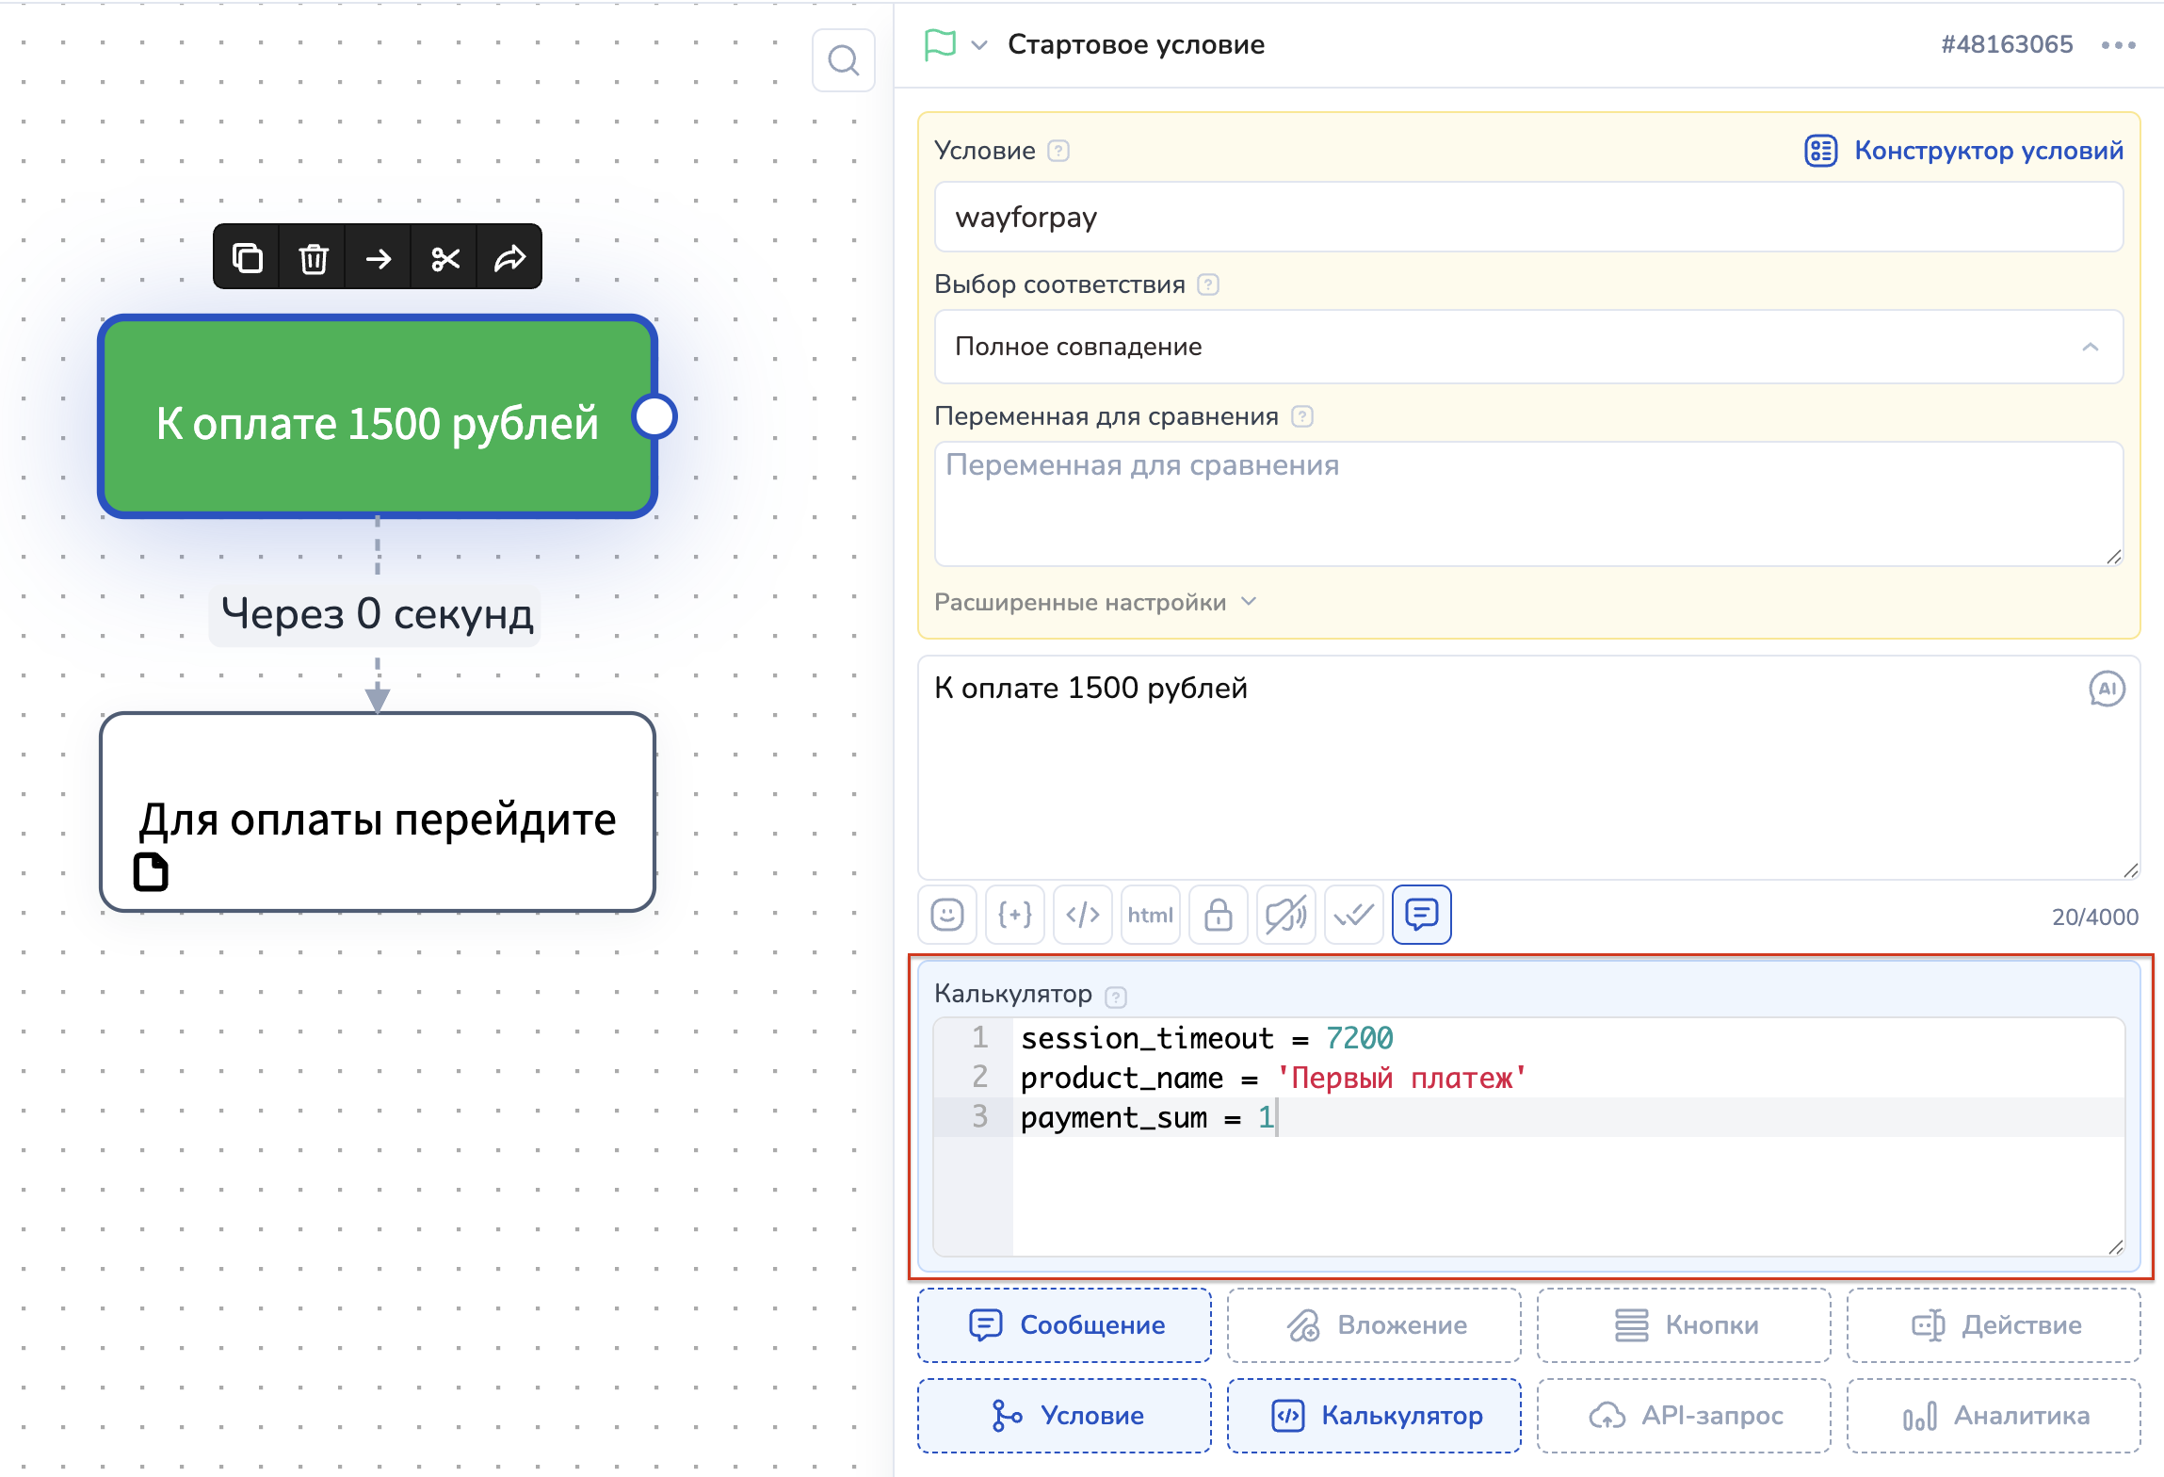
Task: Open the three-dots more options menu
Action: click(2118, 45)
